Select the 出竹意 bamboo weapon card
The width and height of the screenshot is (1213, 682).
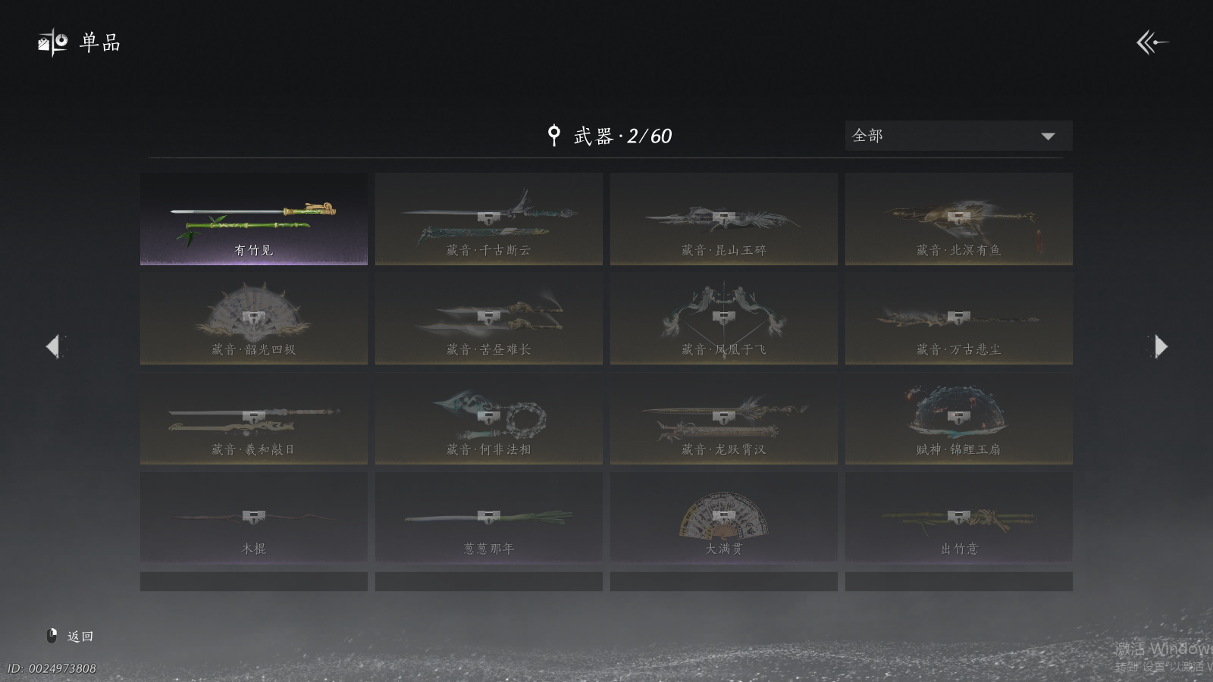959,518
